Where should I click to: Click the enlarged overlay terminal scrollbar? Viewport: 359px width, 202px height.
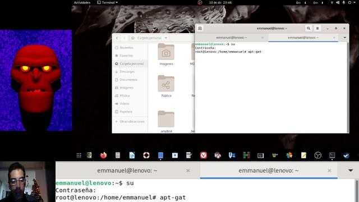pyautogui.click(x=357, y=191)
